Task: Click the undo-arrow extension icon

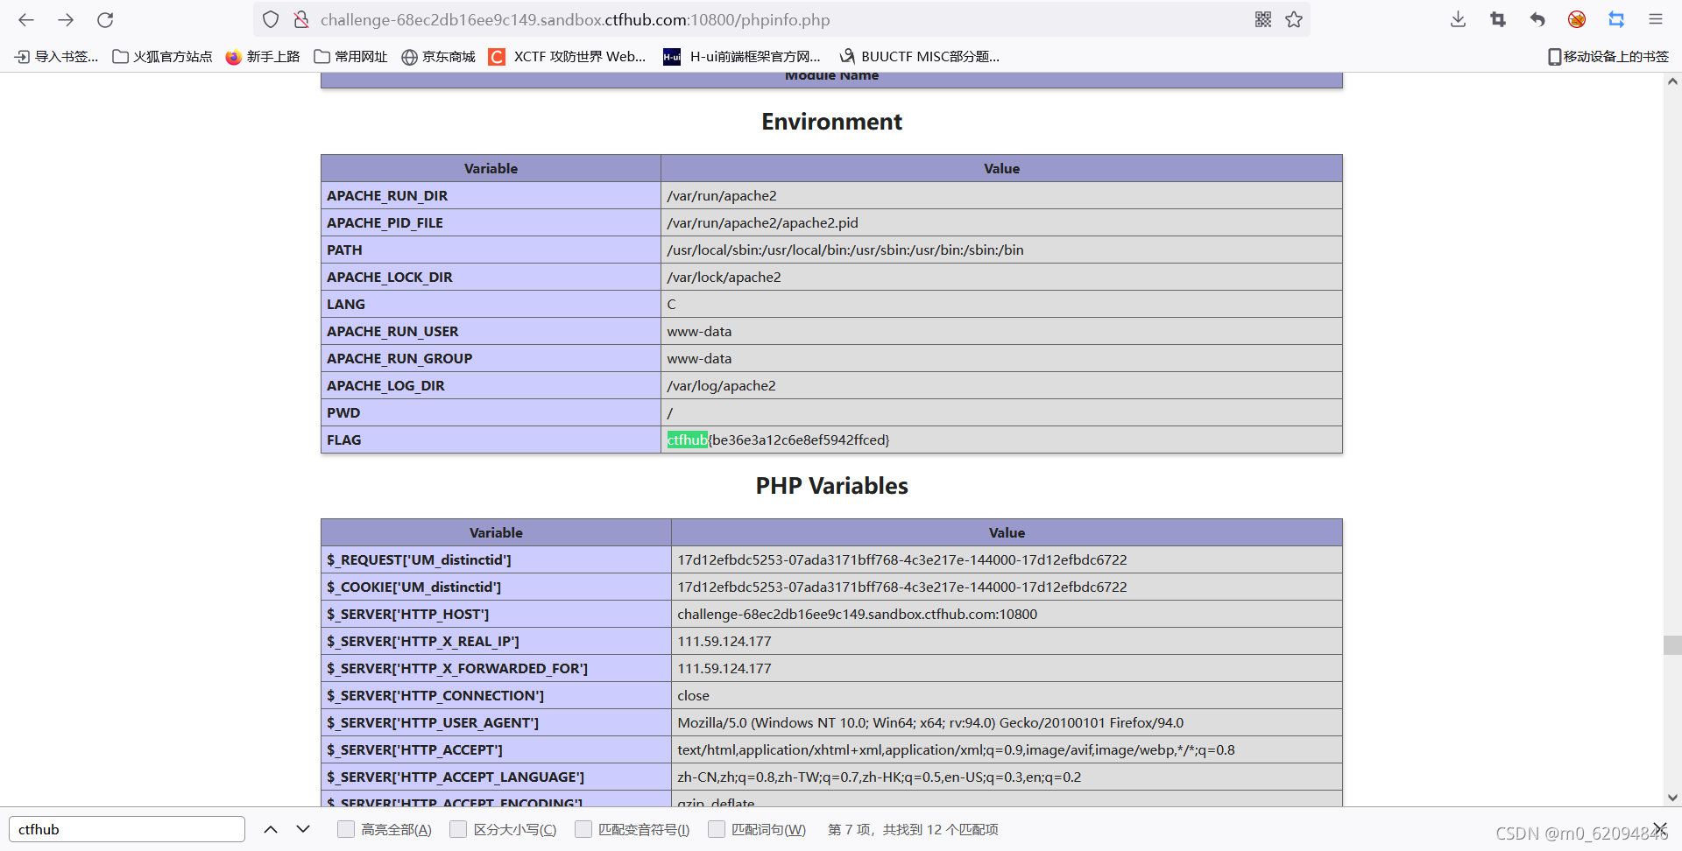Action: [x=1537, y=19]
